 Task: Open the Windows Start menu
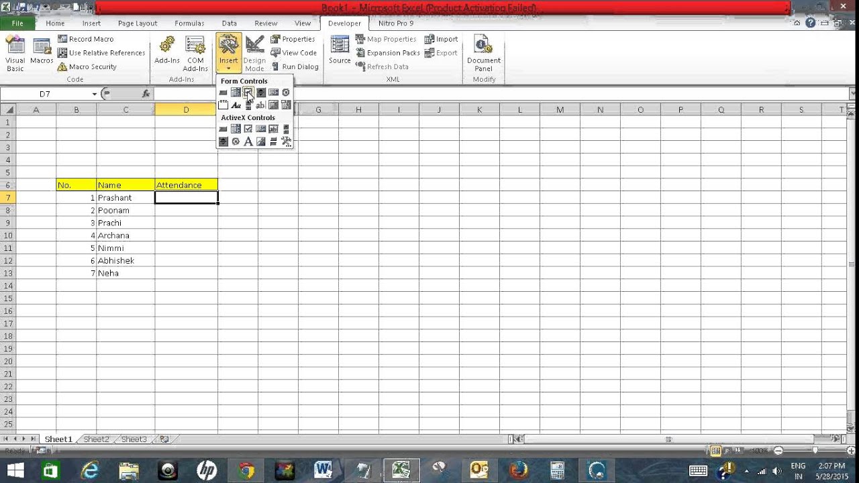coord(15,470)
